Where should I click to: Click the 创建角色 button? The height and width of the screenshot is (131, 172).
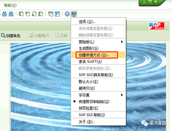click(x=11, y=36)
